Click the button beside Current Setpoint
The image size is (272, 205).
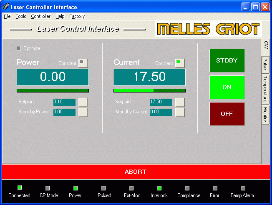[x=180, y=102]
